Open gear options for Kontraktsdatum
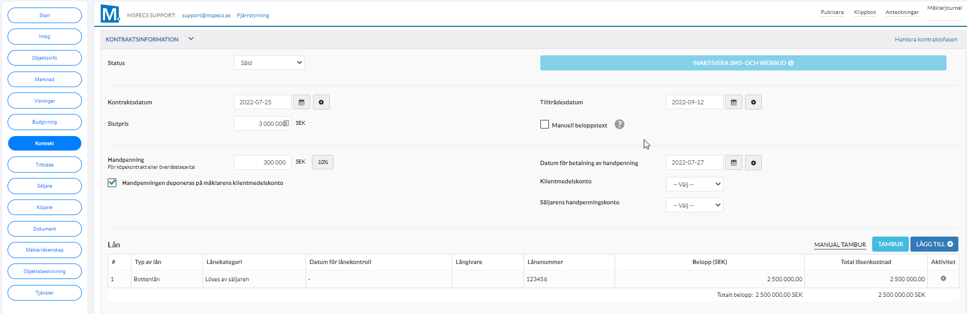 pos(321,102)
